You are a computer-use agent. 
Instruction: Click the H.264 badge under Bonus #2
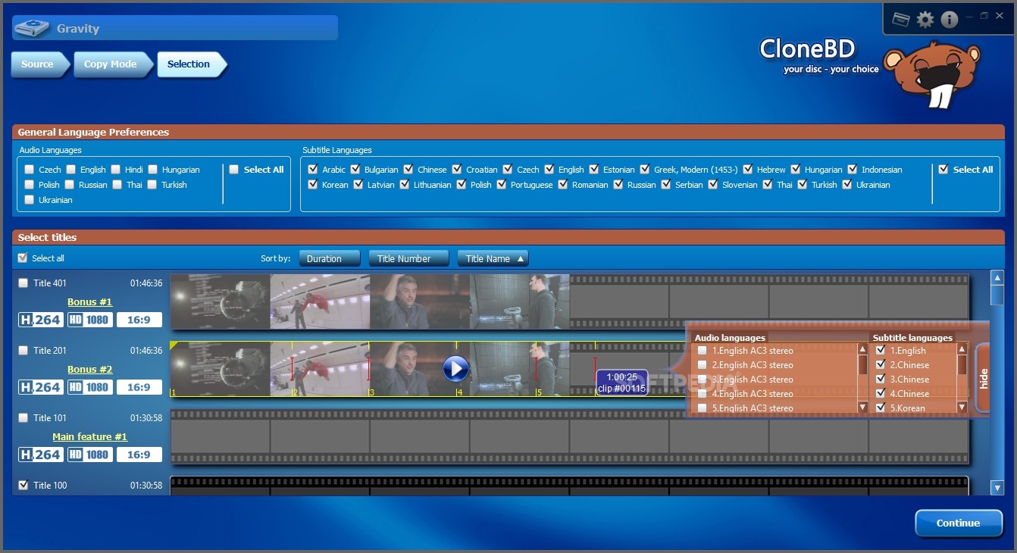[41, 387]
